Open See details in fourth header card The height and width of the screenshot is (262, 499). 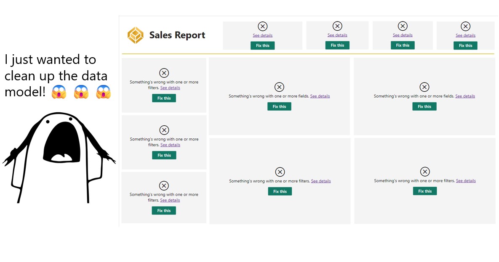coord(465,35)
